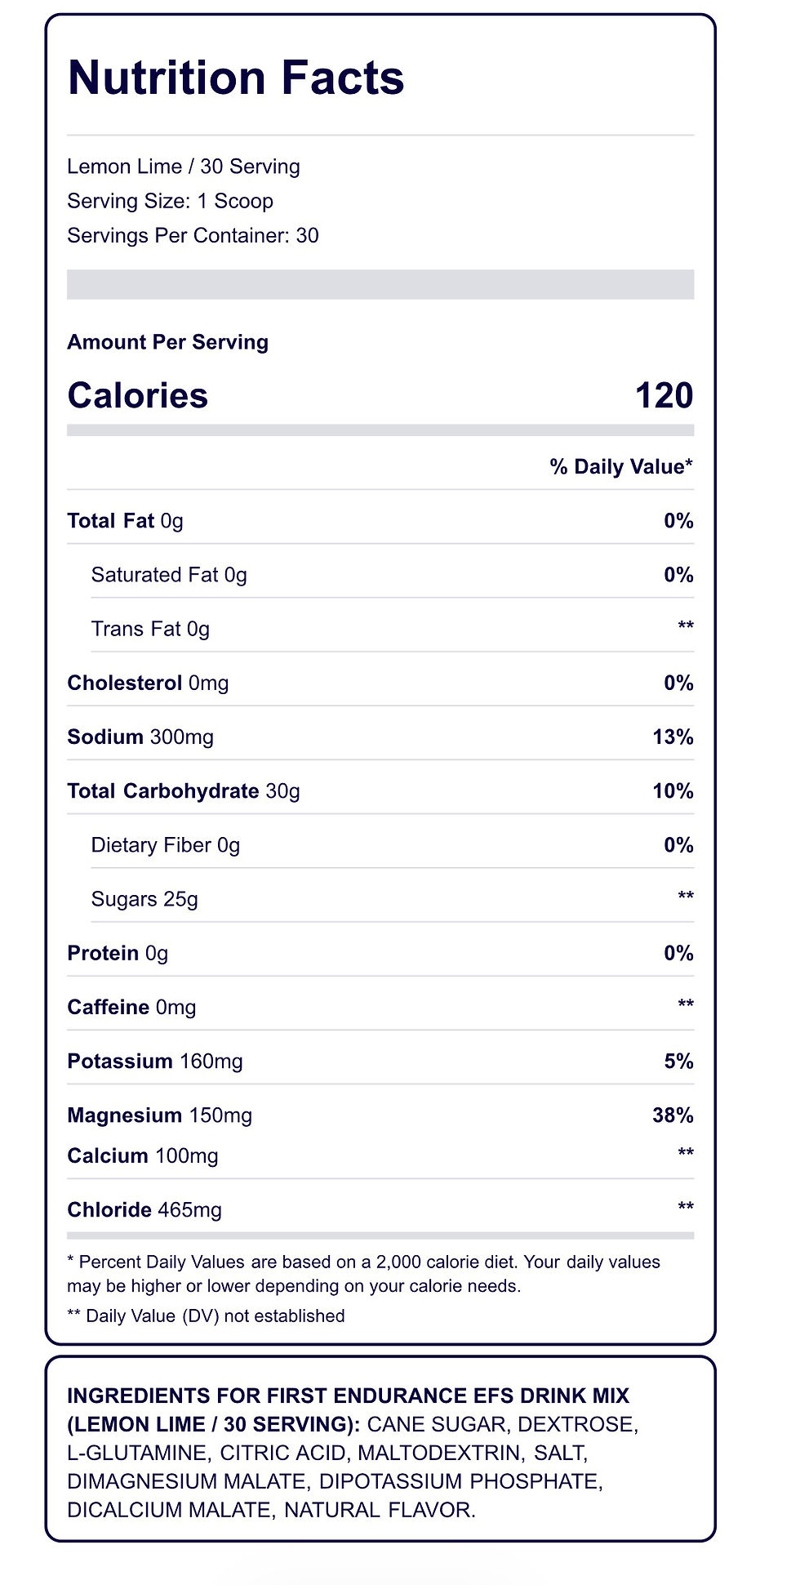Select the Chloride 465mg row
The image size is (800, 1585).
click(x=380, y=1209)
